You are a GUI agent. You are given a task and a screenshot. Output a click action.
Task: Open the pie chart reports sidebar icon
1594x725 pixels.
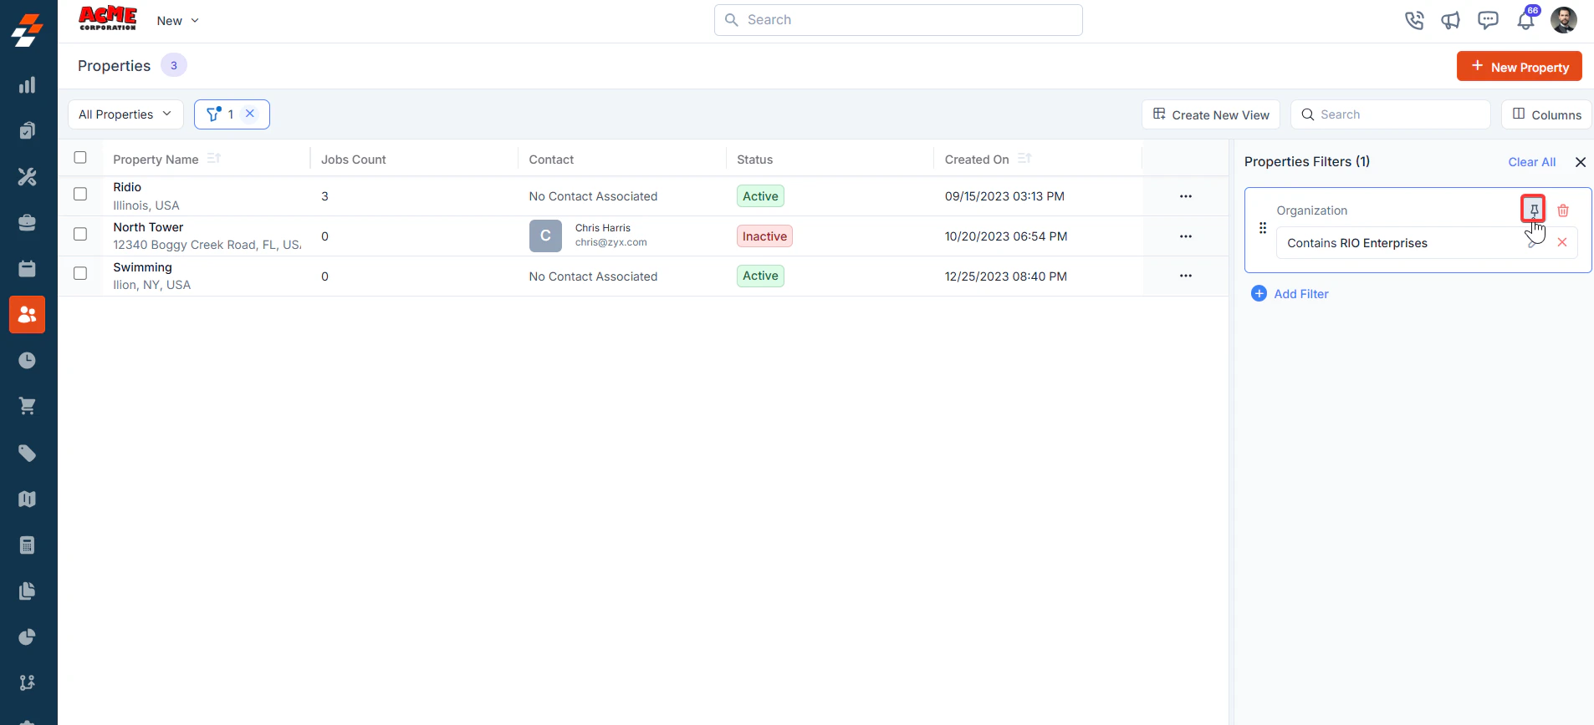pyautogui.click(x=27, y=636)
